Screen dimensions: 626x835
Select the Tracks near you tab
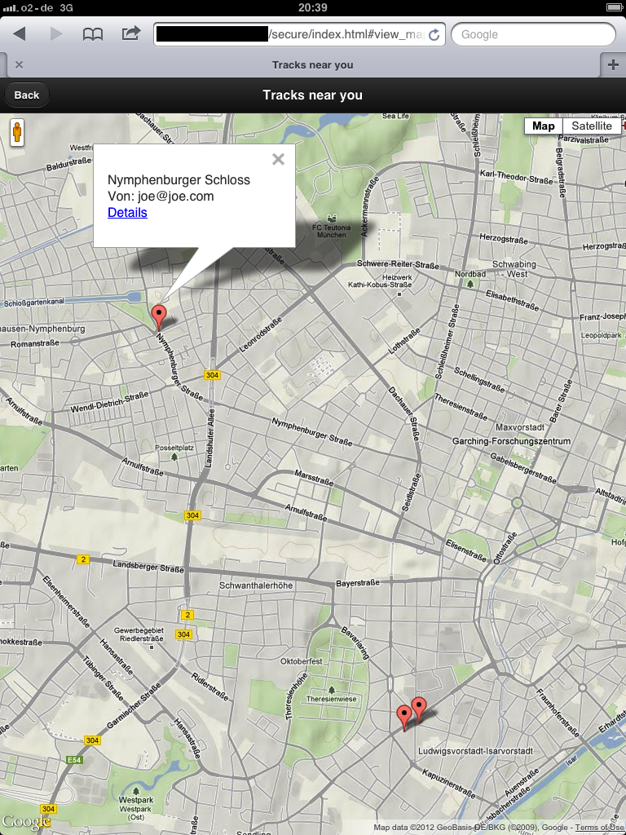click(x=312, y=65)
